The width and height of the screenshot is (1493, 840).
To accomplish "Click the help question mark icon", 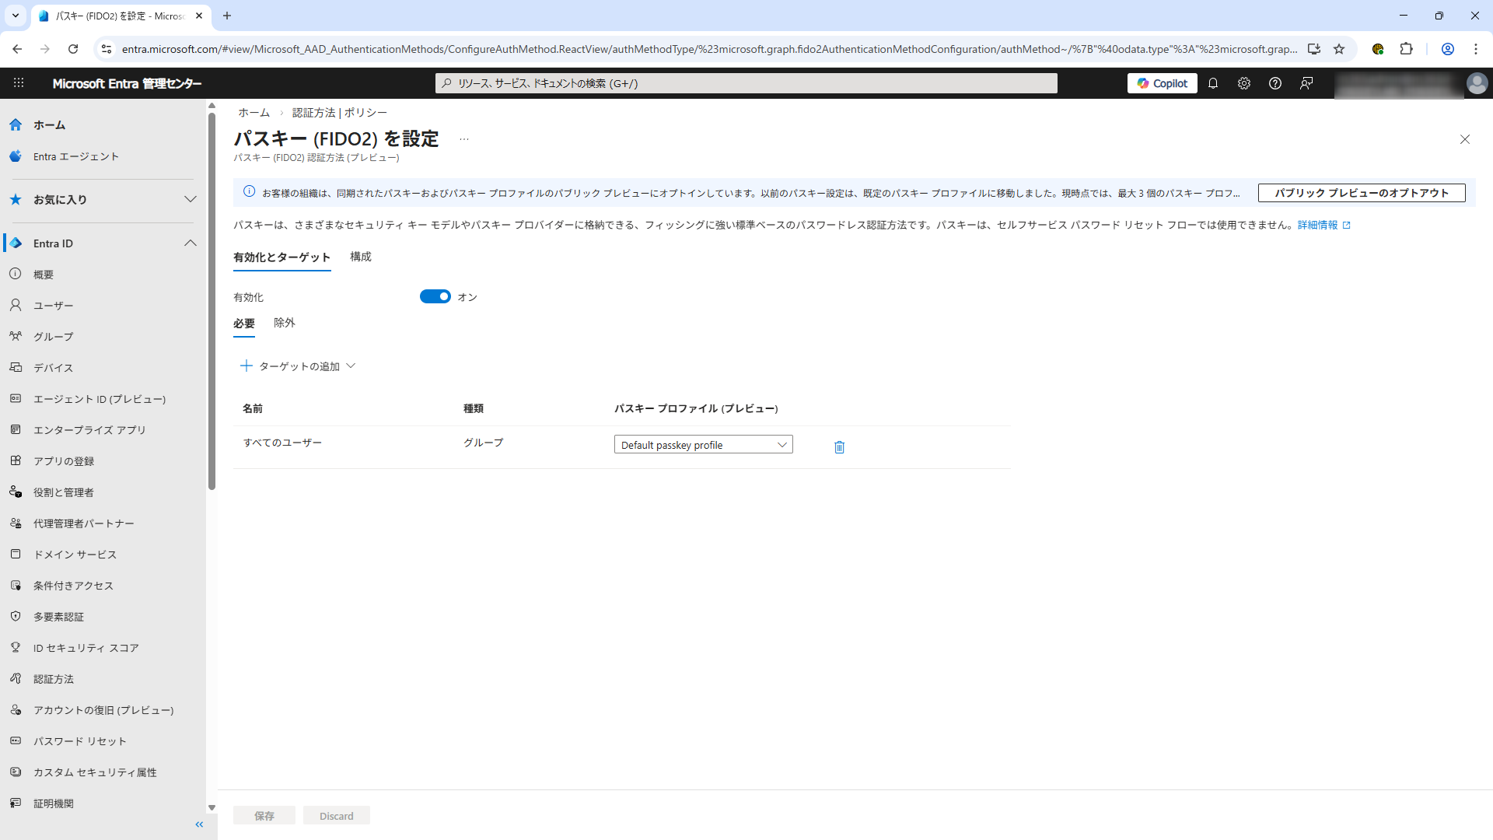I will point(1275,83).
